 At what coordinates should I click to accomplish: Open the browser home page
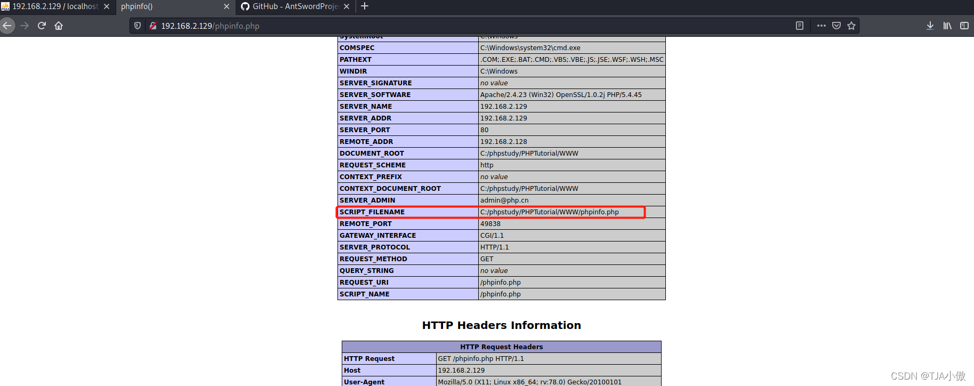click(x=59, y=26)
